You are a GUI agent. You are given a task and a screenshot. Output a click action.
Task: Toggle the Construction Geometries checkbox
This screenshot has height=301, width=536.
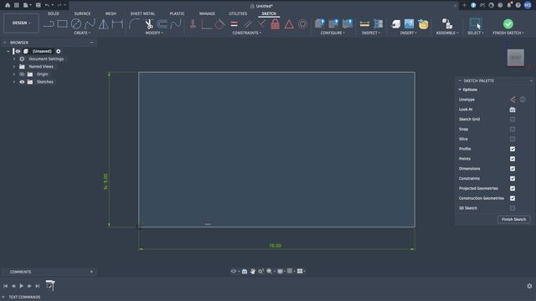(513, 198)
